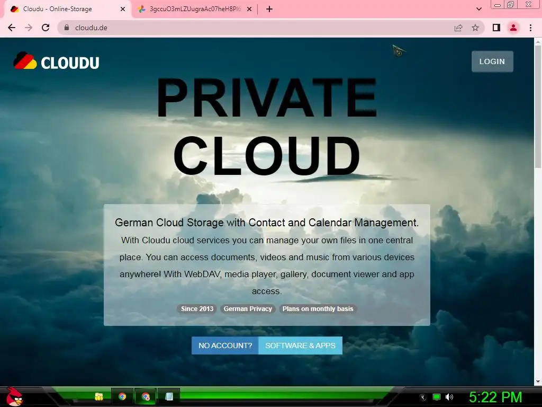This screenshot has height=407, width=542.
Task: Open a new tab with the plus button
Action: (269, 9)
